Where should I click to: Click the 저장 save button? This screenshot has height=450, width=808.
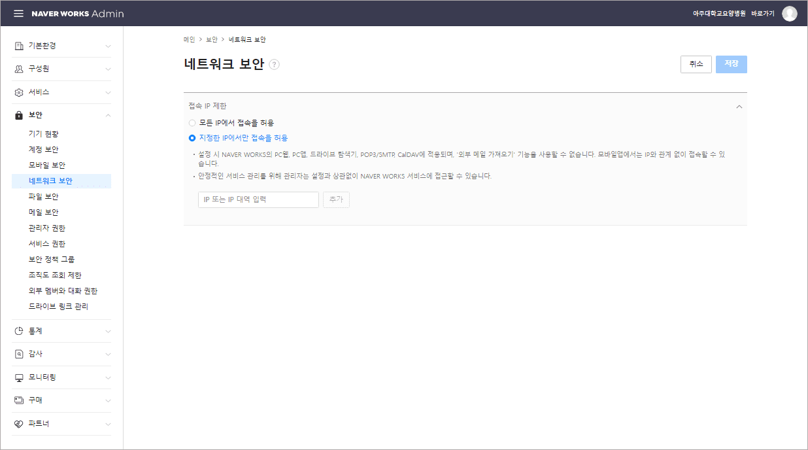(x=731, y=64)
